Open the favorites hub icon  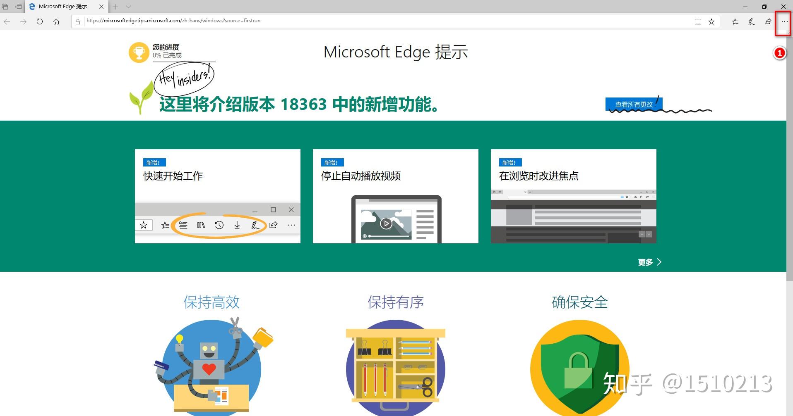(x=735, y=21)
